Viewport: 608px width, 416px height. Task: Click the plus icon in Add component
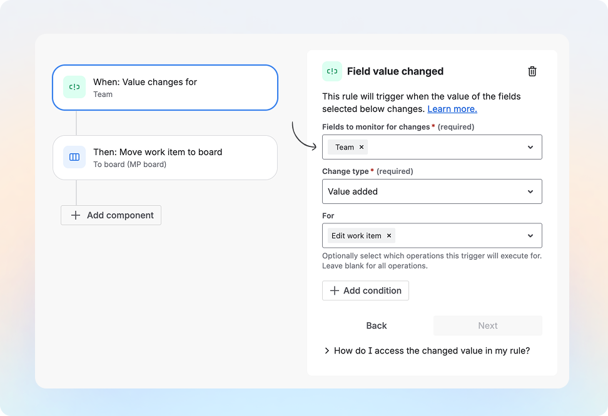pyautogui.click(x=76, y=215)
